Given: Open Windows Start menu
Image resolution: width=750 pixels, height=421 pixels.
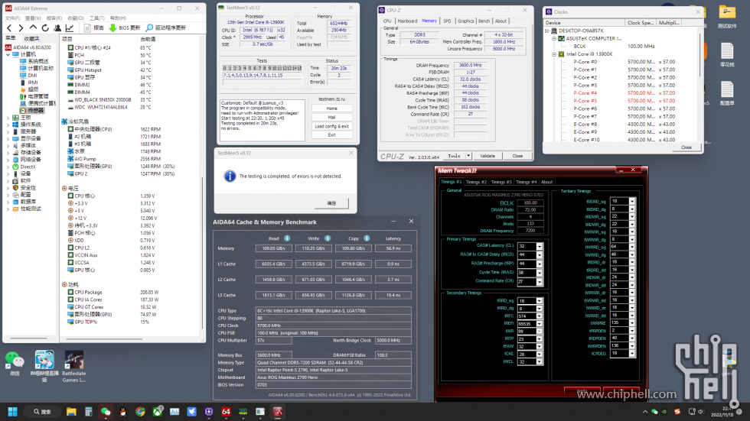Looking at the screenshot, I should coord(13,412).
